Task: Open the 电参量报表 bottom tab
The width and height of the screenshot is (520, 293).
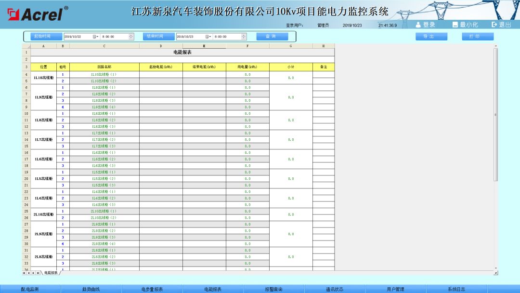Action: (152, 289)
